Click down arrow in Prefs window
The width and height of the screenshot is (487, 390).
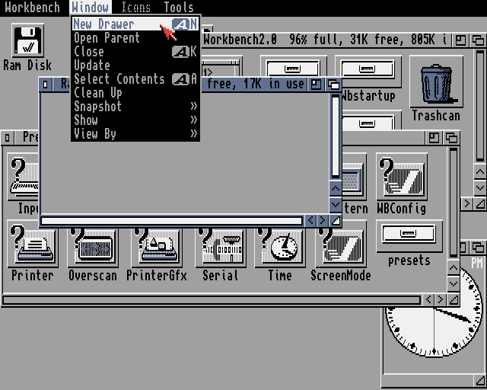tap(454, 283)
